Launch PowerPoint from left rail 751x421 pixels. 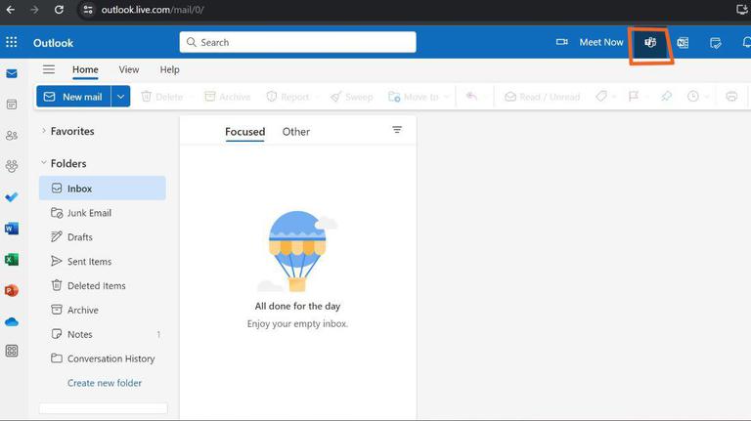click(x=12, y=290)
